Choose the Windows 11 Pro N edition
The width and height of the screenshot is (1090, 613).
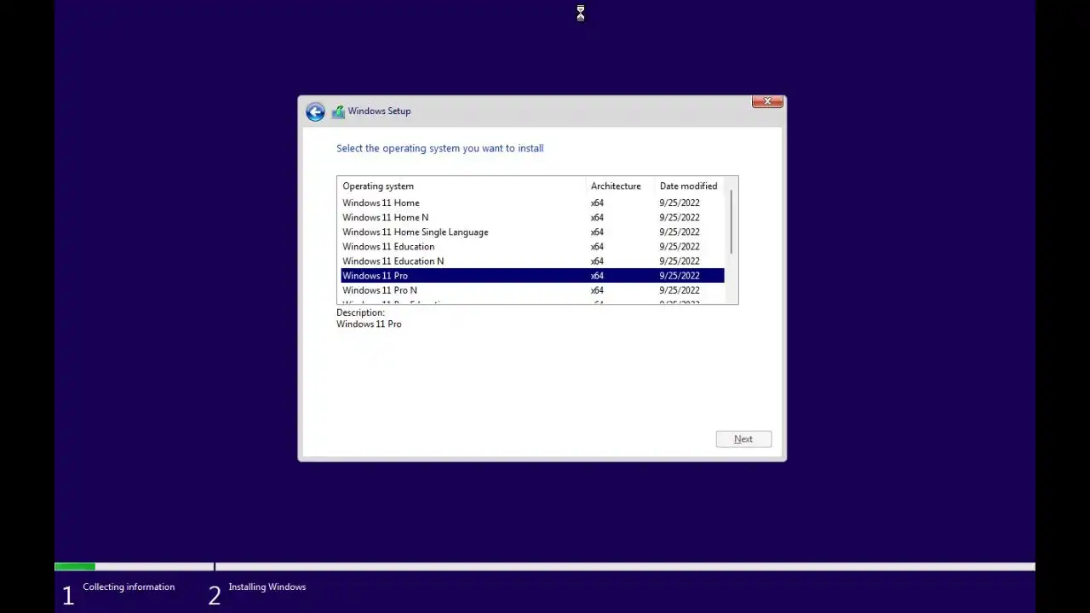tap(532, 290)
